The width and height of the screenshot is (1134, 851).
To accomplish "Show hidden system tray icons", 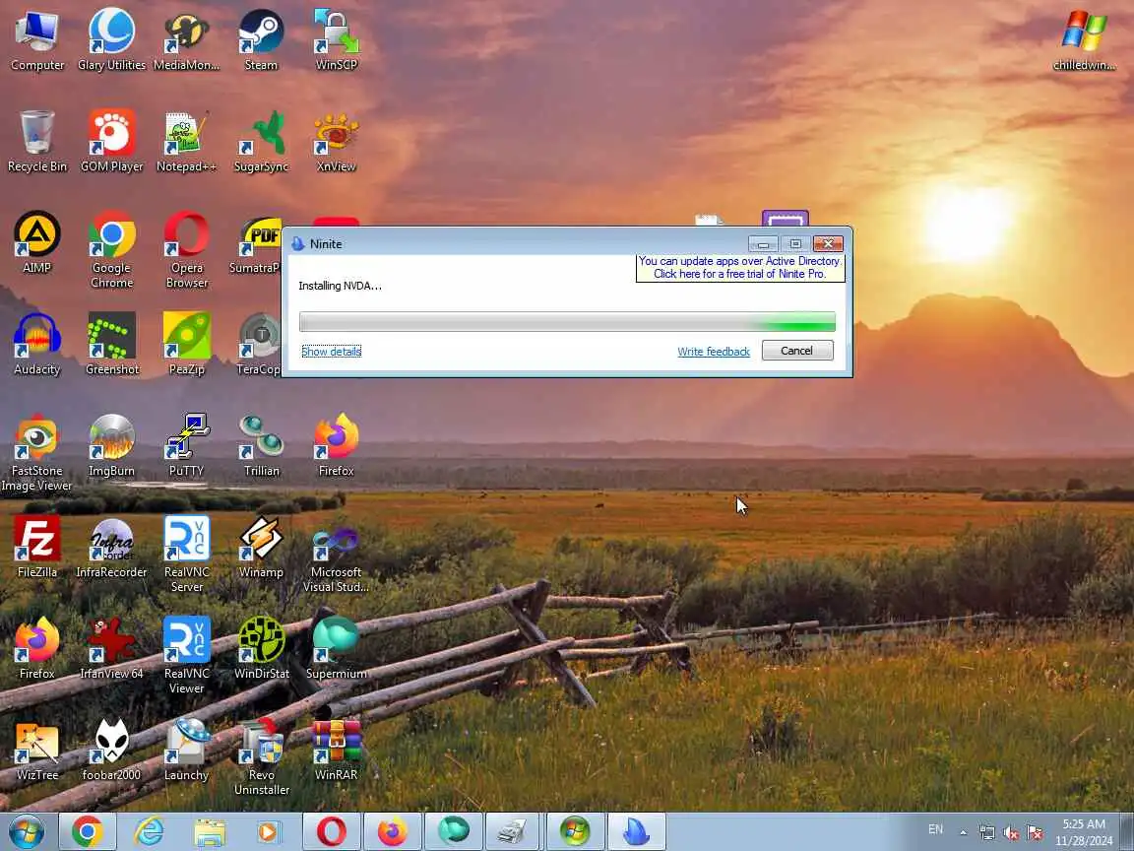I will click(x=964, y=832).
